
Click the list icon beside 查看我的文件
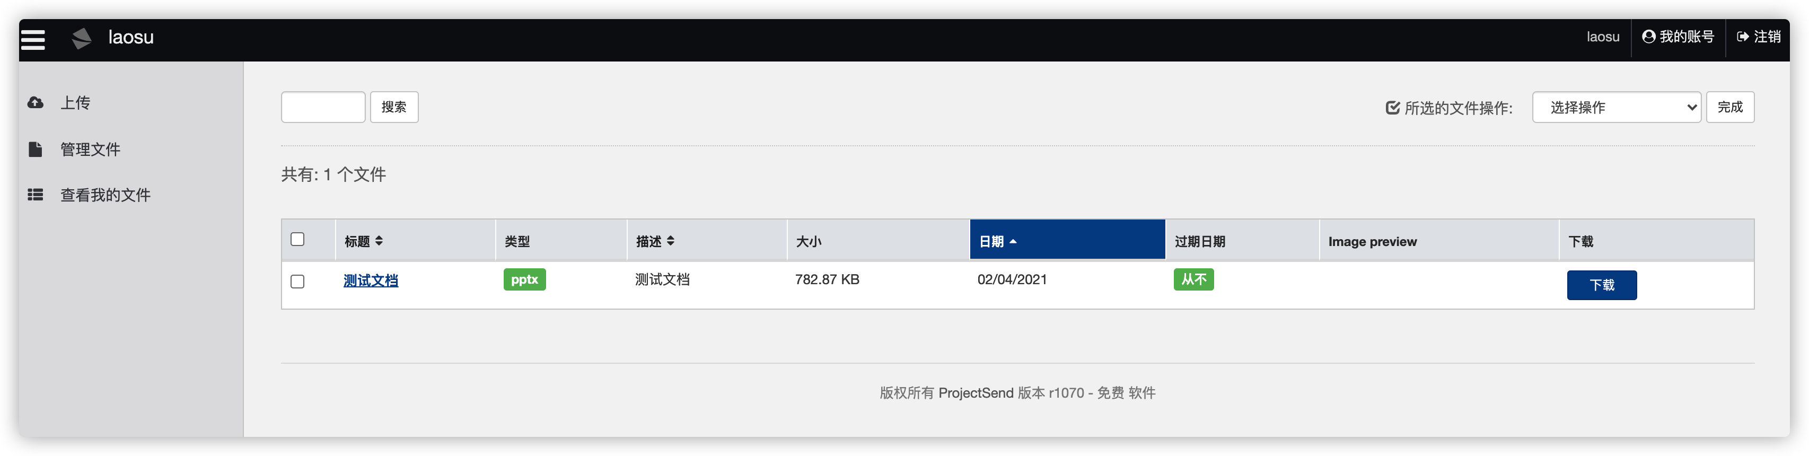[x=35, y=195]
